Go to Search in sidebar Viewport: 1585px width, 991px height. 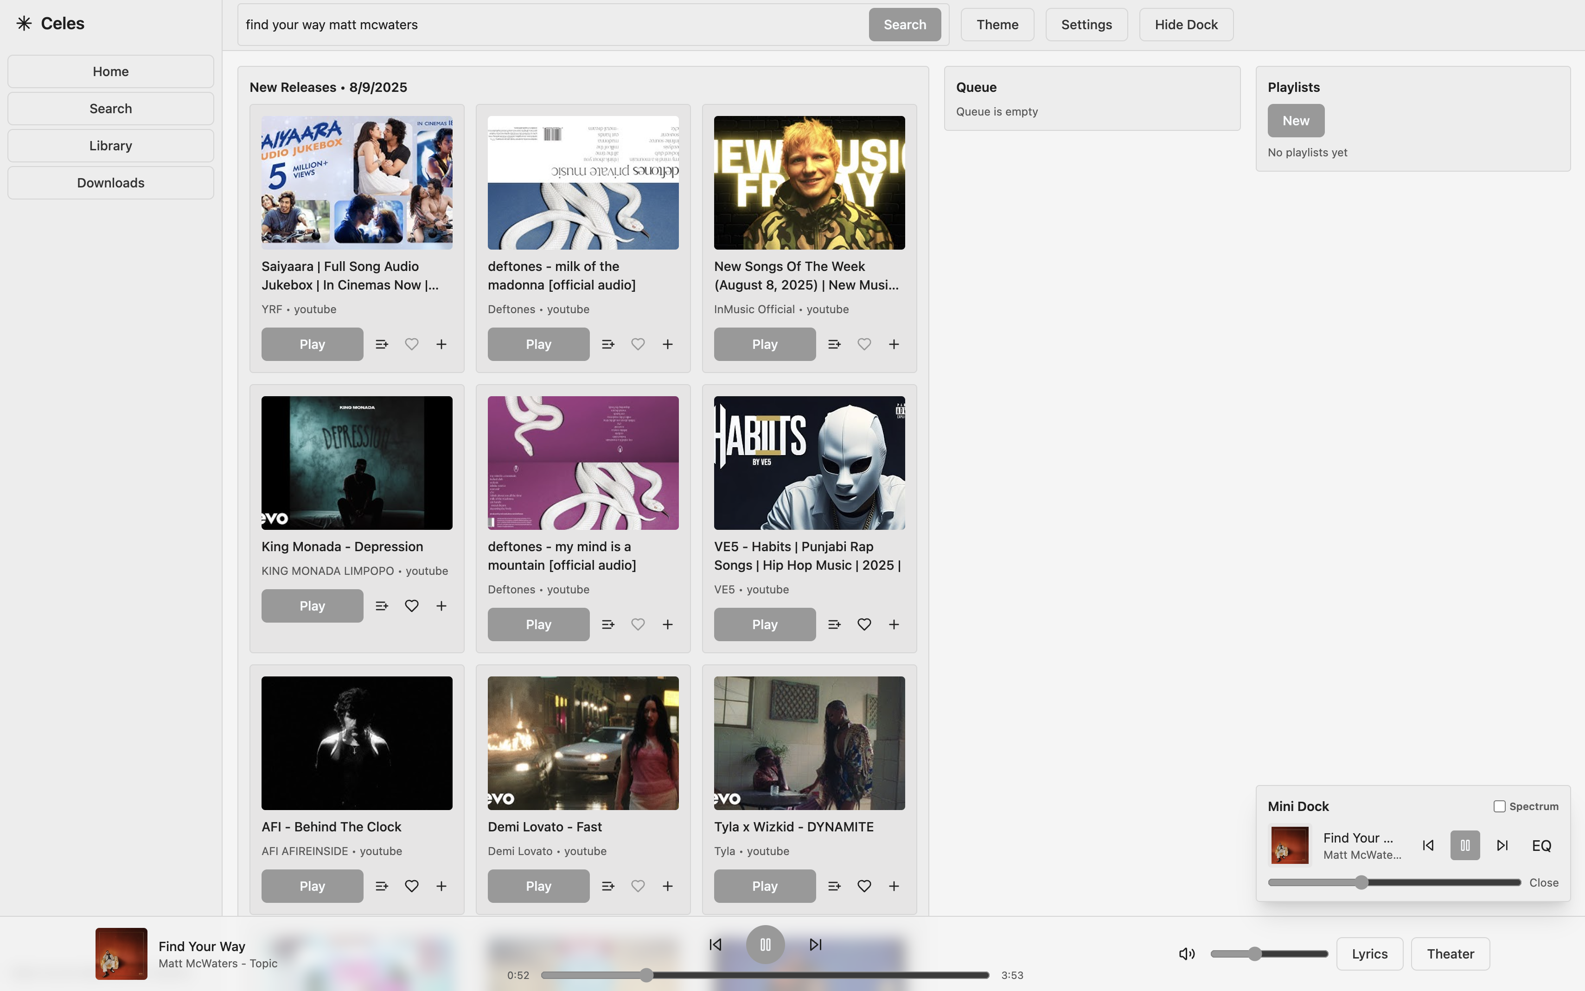pos(111,109)
